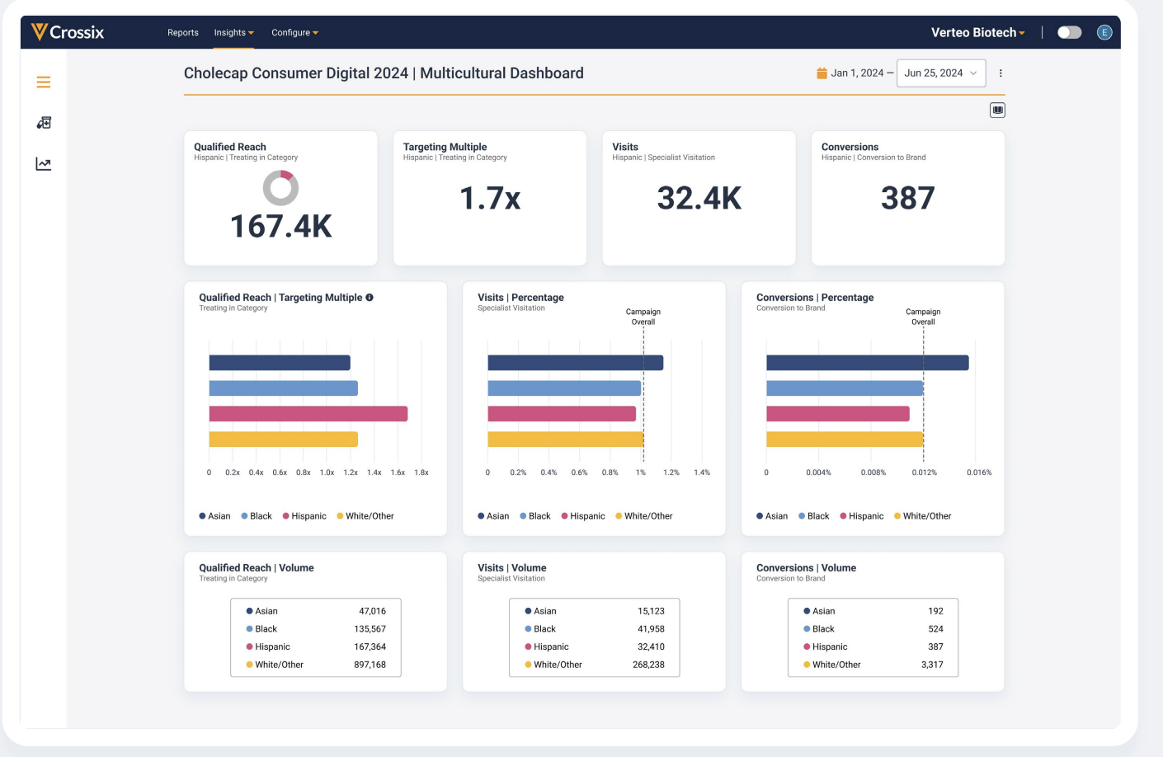Expand the Configure menu

point(294,33)
